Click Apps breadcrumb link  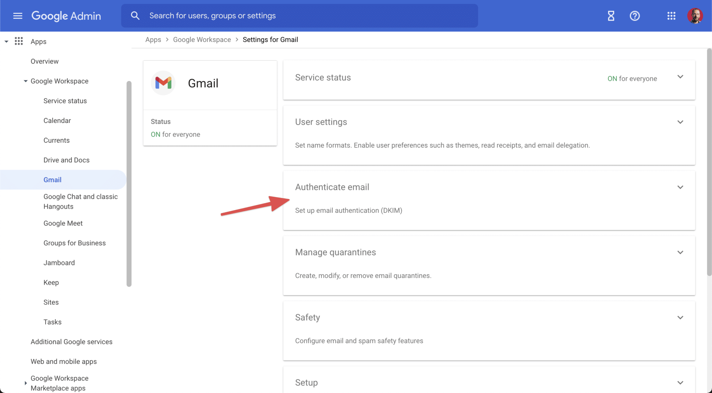point(153,40)
